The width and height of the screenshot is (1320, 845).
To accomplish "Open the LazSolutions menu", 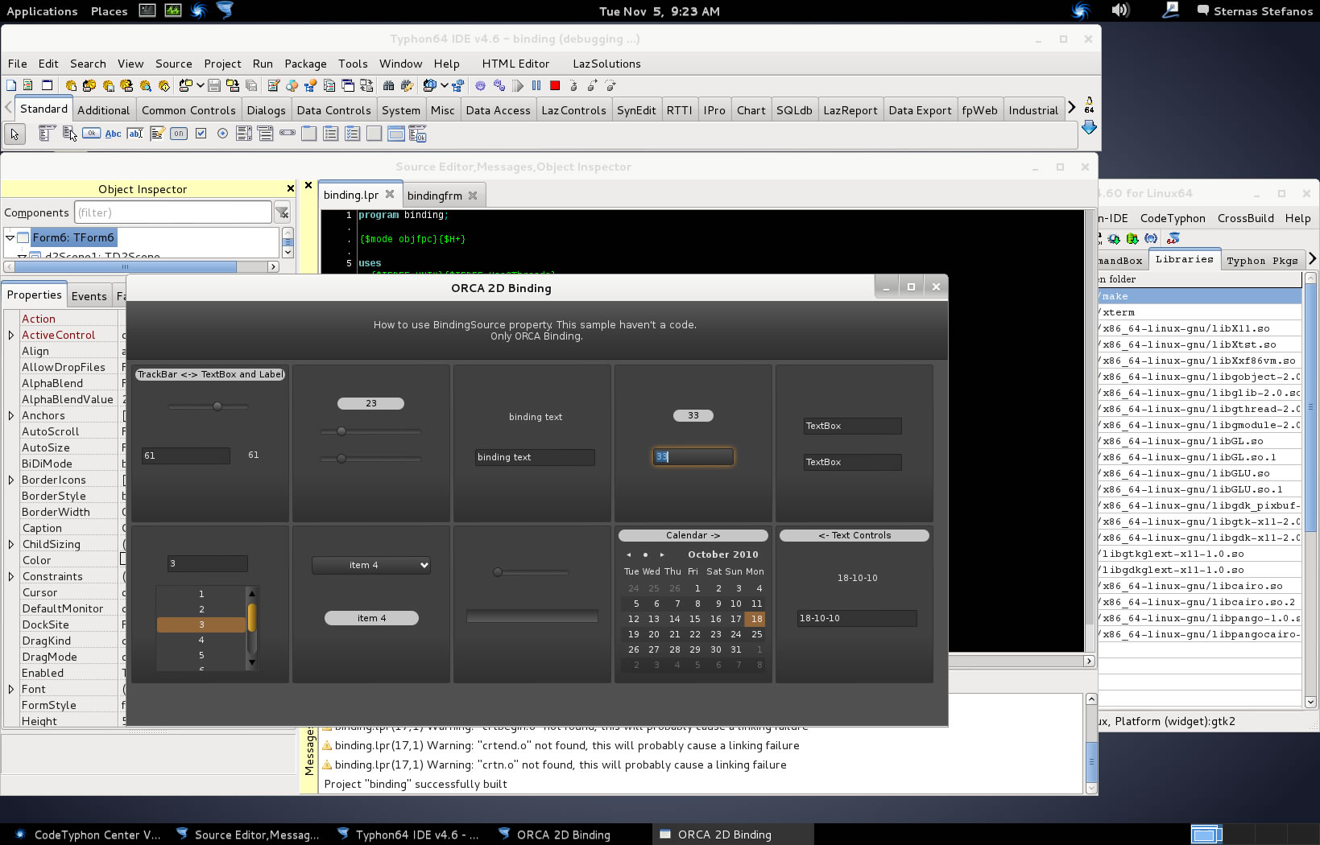I will click(606, 64).
